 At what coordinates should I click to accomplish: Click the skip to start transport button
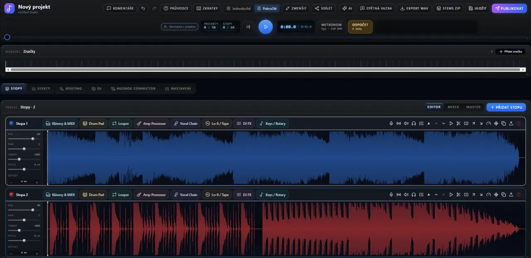coord(248,27)
